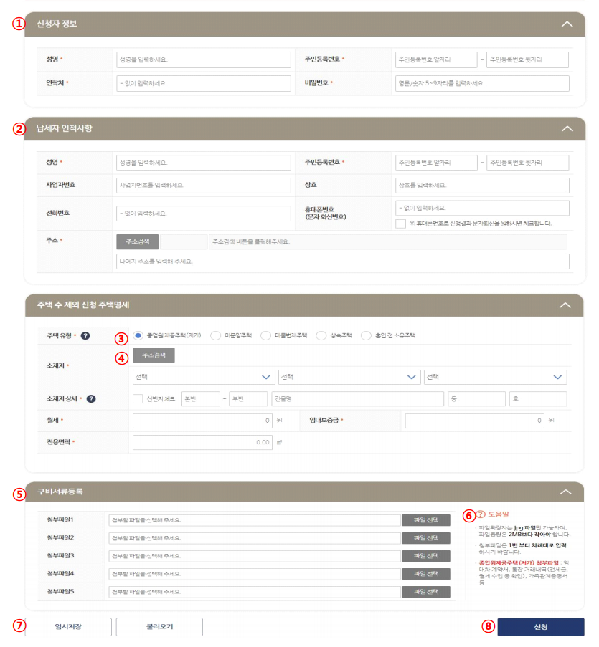Select 종업원 제공주택(저가) radio button
The height and width of the screenshot is (647, 599).
(x=138, y=335)
